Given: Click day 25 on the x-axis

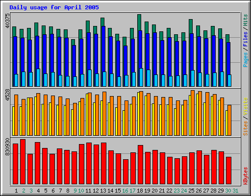Looking at the screenshot, I should click(191, 191).
